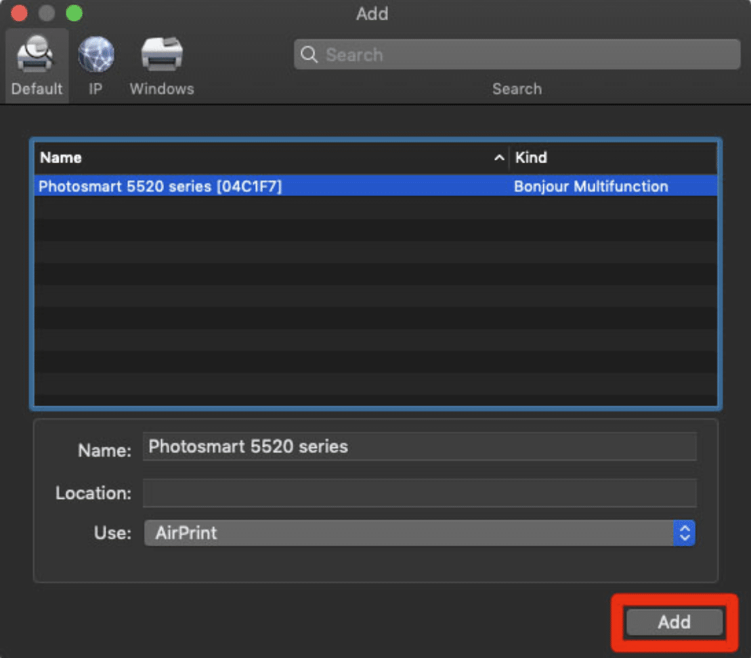Click the Default tab label
This screenshot has width=751, height=658.
point(36,88)
